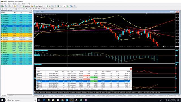Select GER30sc row in Market Watch

[16, 43]
